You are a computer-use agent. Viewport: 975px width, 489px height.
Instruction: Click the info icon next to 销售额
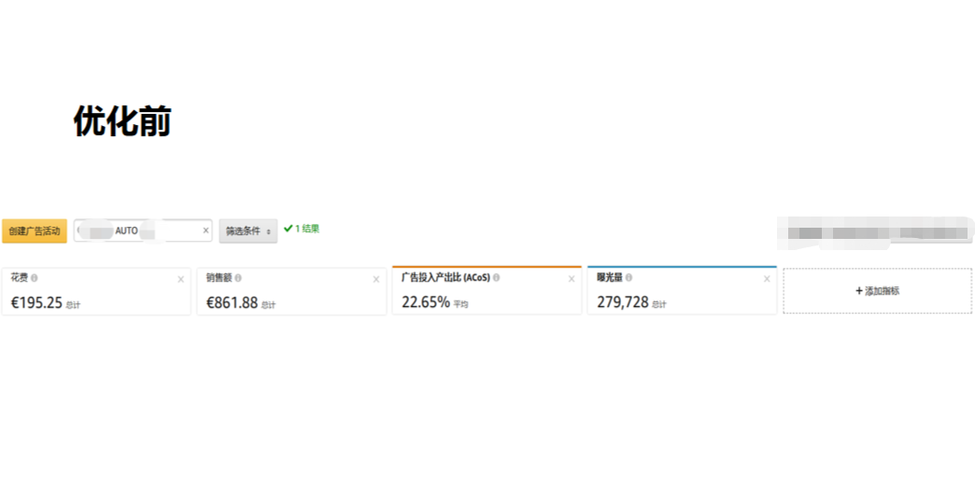[238, 278]
